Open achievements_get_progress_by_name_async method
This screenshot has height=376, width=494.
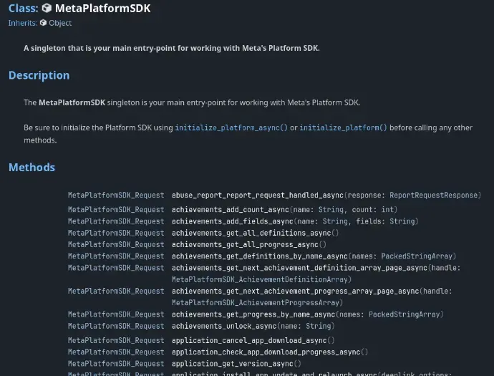click(253, 314)
